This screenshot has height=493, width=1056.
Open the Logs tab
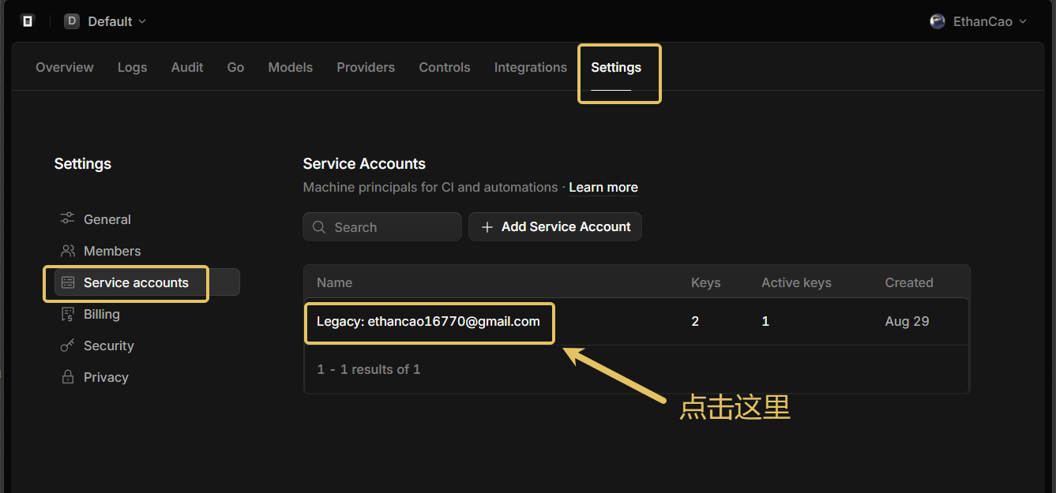click(133, 67)
